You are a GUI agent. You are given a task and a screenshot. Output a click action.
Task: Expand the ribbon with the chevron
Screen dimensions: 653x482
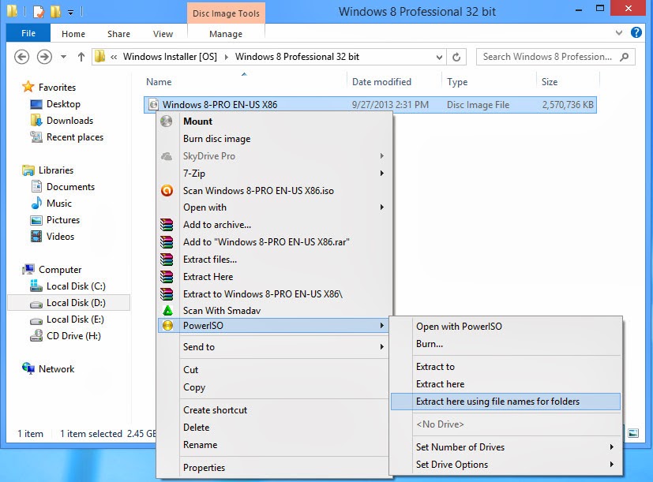click(x=619, y=33)
